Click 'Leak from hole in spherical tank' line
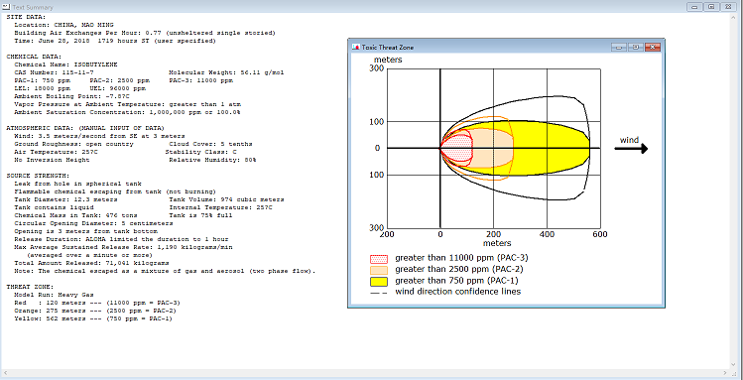 77,184
